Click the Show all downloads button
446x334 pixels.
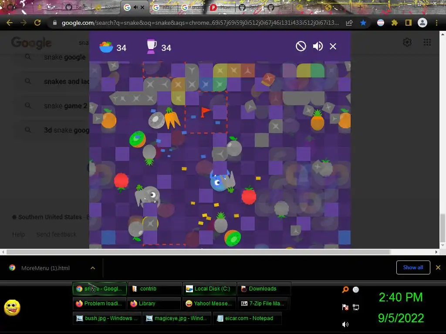[x=413, y=267]
